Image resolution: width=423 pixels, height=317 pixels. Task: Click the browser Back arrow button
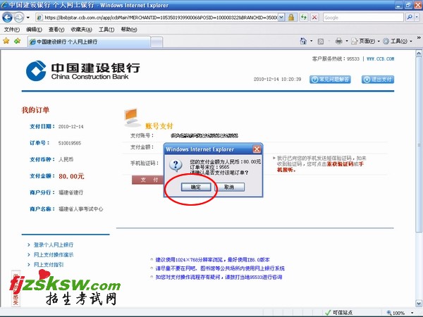(8, 17)
